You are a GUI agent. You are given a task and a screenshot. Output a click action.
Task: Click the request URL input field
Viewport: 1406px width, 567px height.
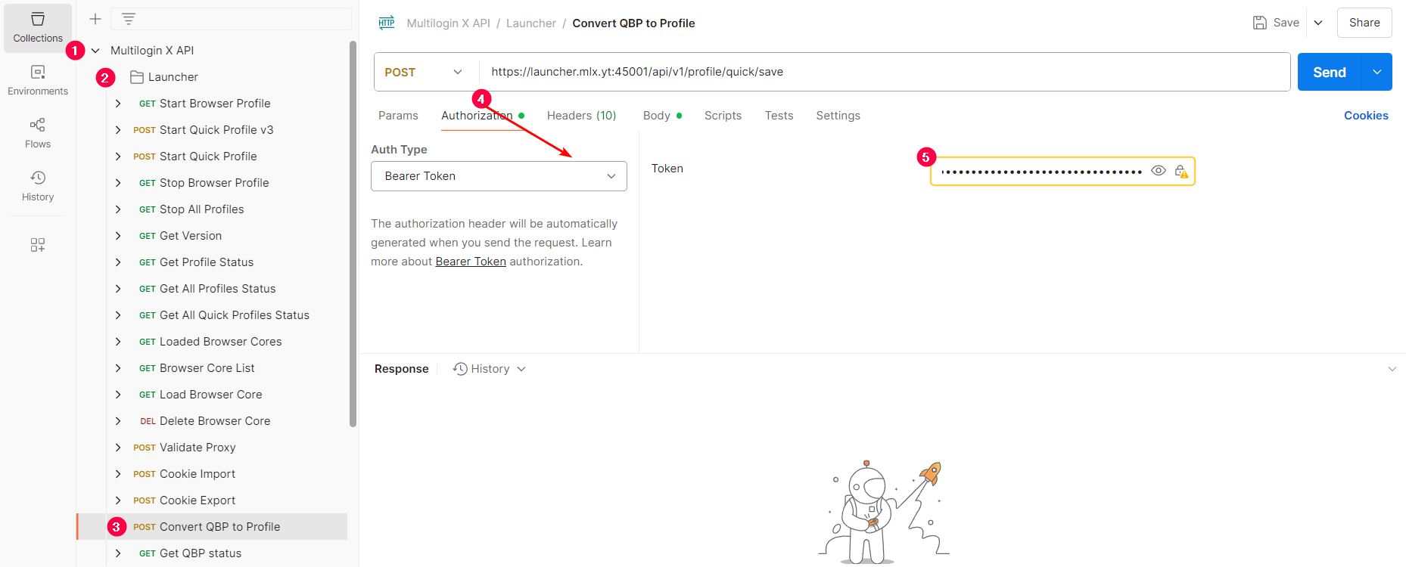click(x=884, y=72)
